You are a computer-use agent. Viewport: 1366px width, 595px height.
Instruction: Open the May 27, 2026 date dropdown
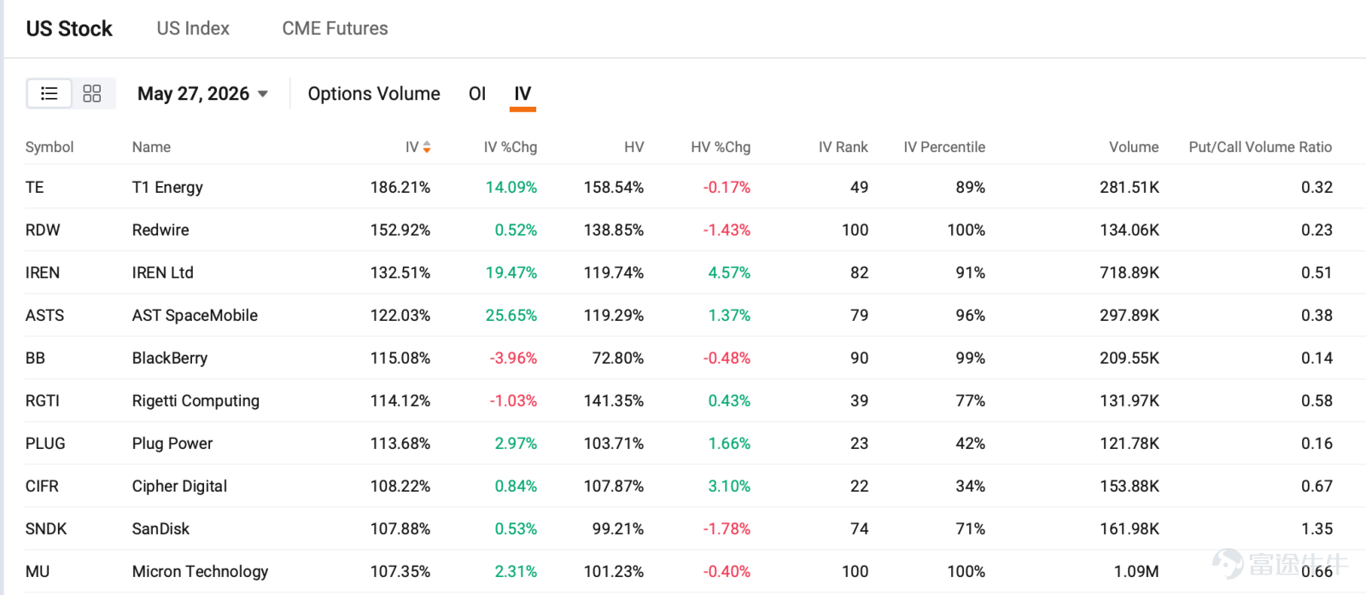coord(203,94)
